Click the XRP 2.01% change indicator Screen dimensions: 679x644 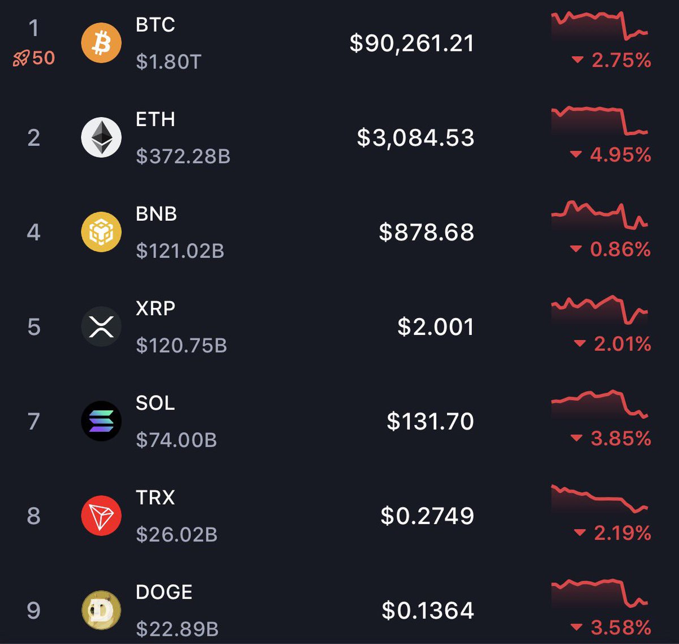click(613, 344)
